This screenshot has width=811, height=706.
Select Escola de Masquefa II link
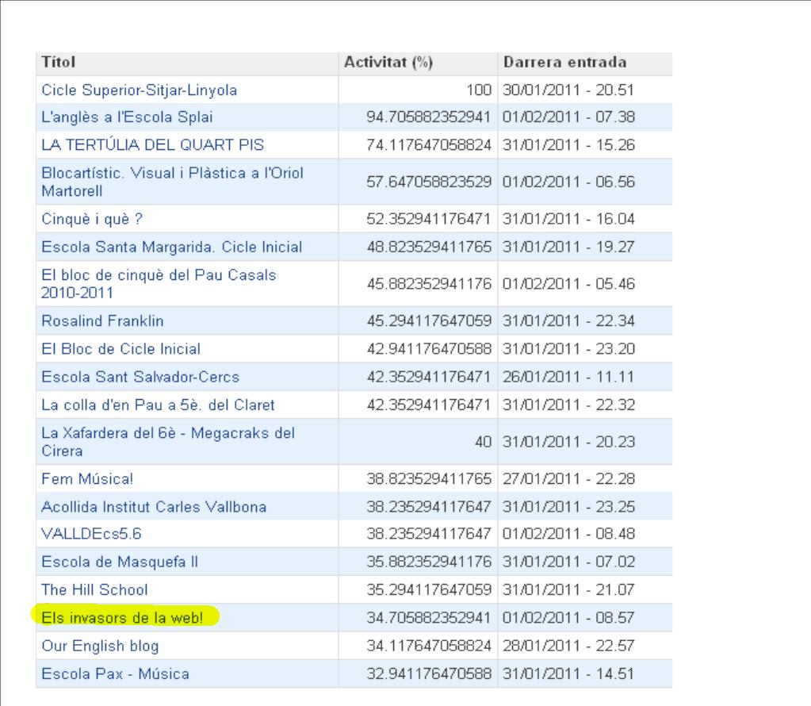pos(119,562)
